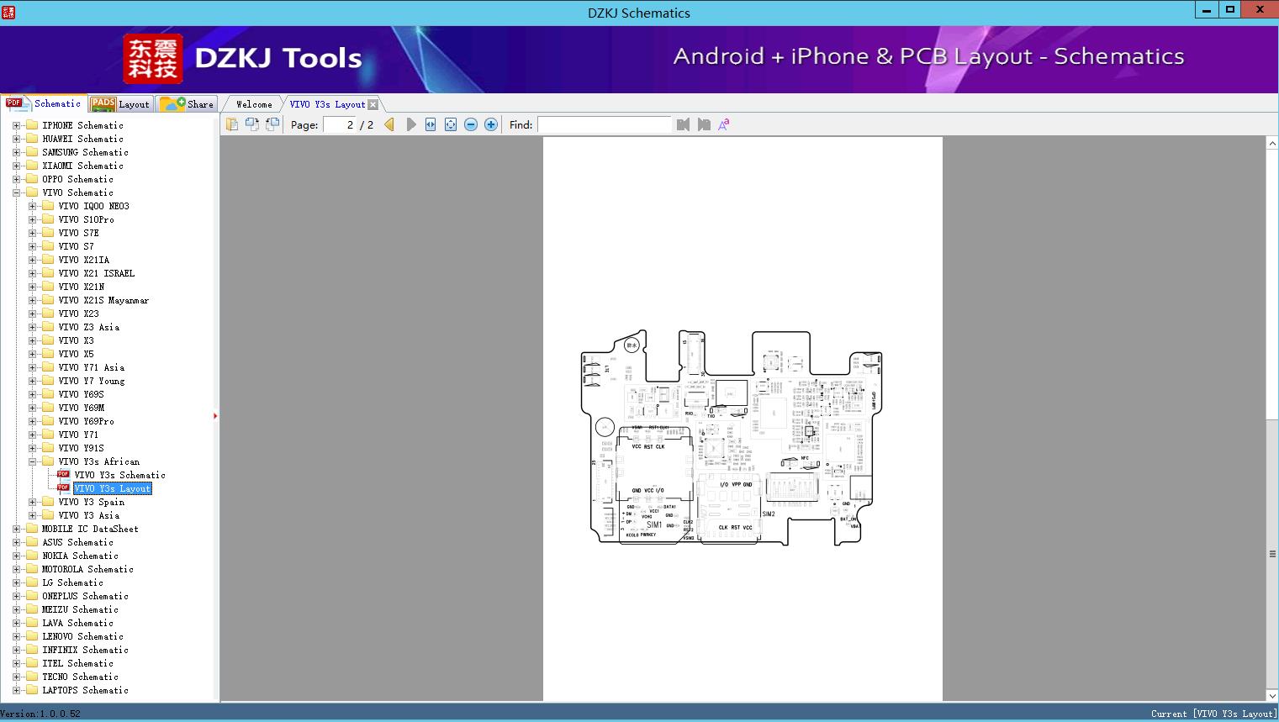Go to previous page

click(x=388, y=124)
